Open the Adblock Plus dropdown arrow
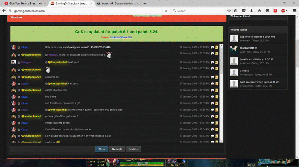The image size is (299, 167). pyautogui.click(x=287, y=11)
